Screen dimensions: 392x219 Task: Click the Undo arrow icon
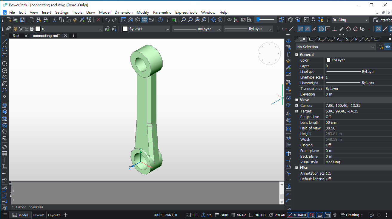pyautogui.click(x=107, y=20)
